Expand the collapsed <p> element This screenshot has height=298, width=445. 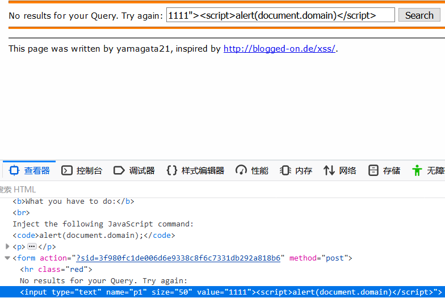click(x=8, y=246)
